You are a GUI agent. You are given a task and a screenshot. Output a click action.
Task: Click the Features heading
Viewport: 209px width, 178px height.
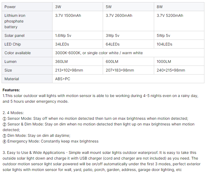click(11, 90)
